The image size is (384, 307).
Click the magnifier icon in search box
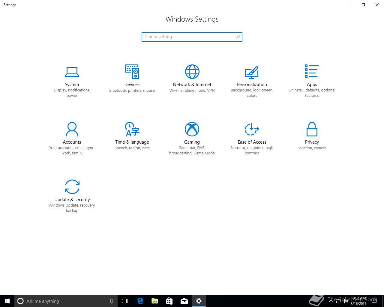click(x=238, y=37)
